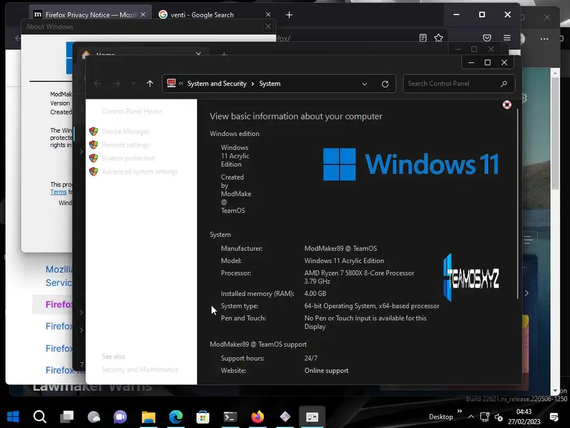Viewport: 570px width, 428px height.
Task: Click Terms link in About Windows
Action: click(58, 192)
